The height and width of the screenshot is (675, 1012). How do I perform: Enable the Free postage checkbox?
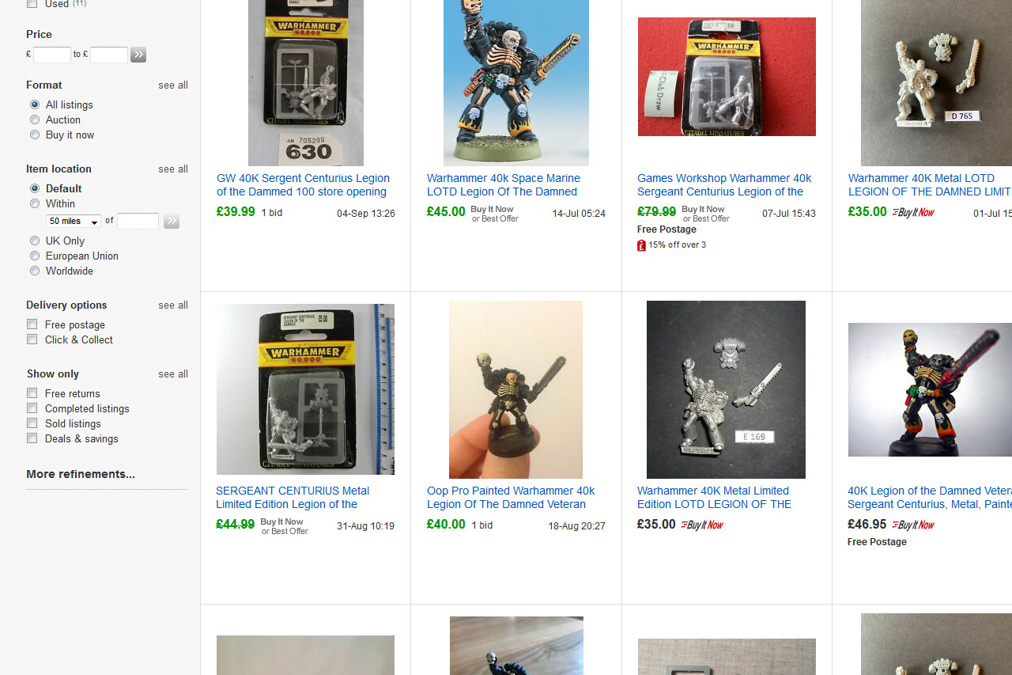pyautogui.click(x=32, y=324)
